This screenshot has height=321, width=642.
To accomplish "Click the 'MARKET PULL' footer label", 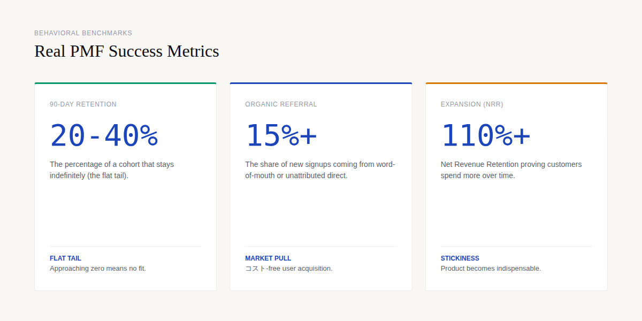I will pos(268,258).
